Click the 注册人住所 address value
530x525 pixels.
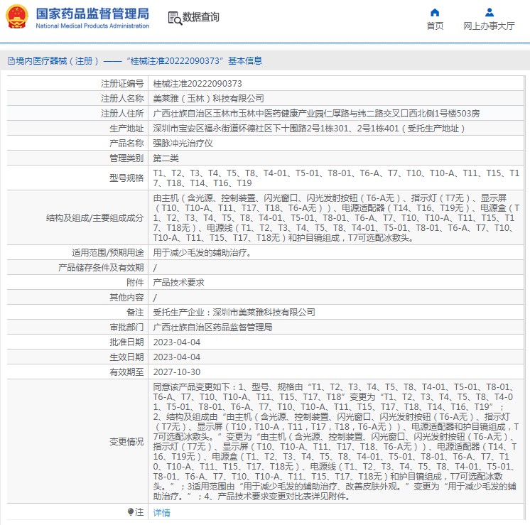tap(316, 113)
